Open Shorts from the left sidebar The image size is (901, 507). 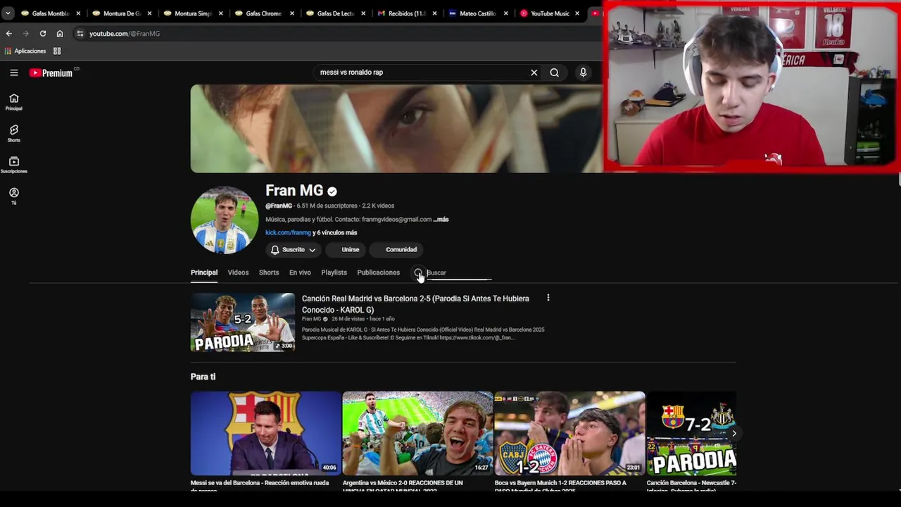coord(14,134)
